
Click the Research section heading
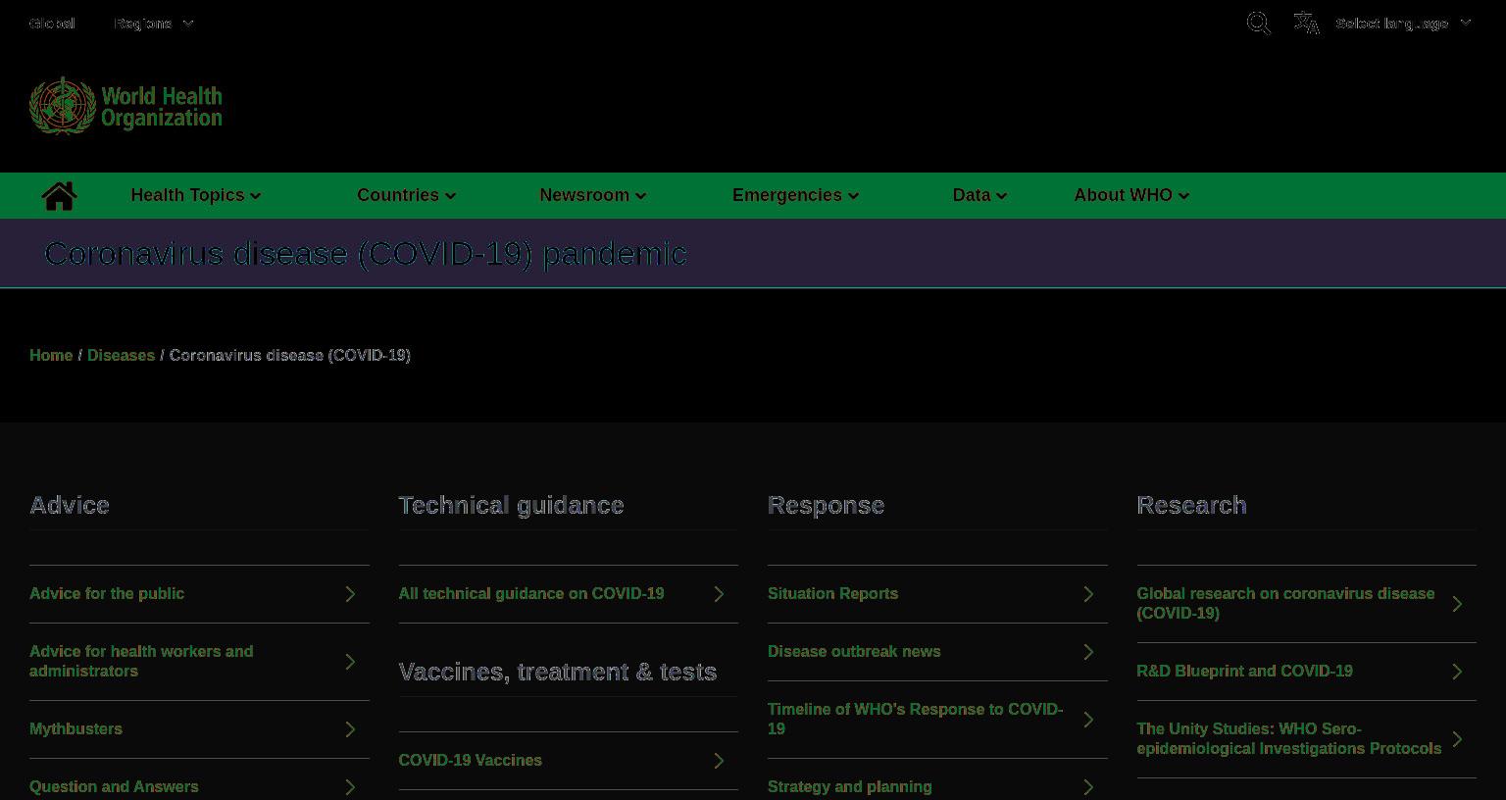tap(1192, 505)
